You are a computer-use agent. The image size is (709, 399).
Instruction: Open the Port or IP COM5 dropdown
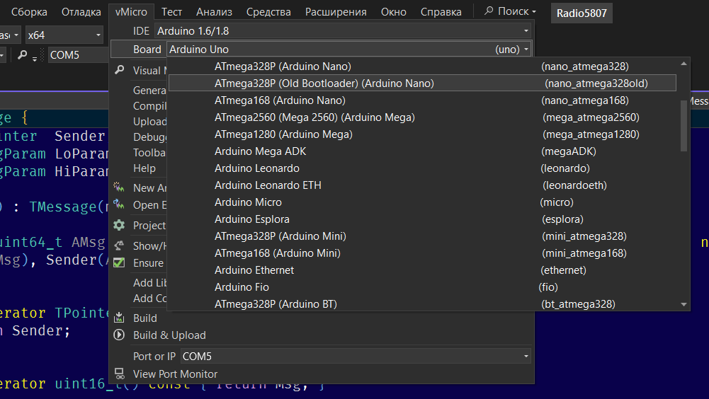356,356
